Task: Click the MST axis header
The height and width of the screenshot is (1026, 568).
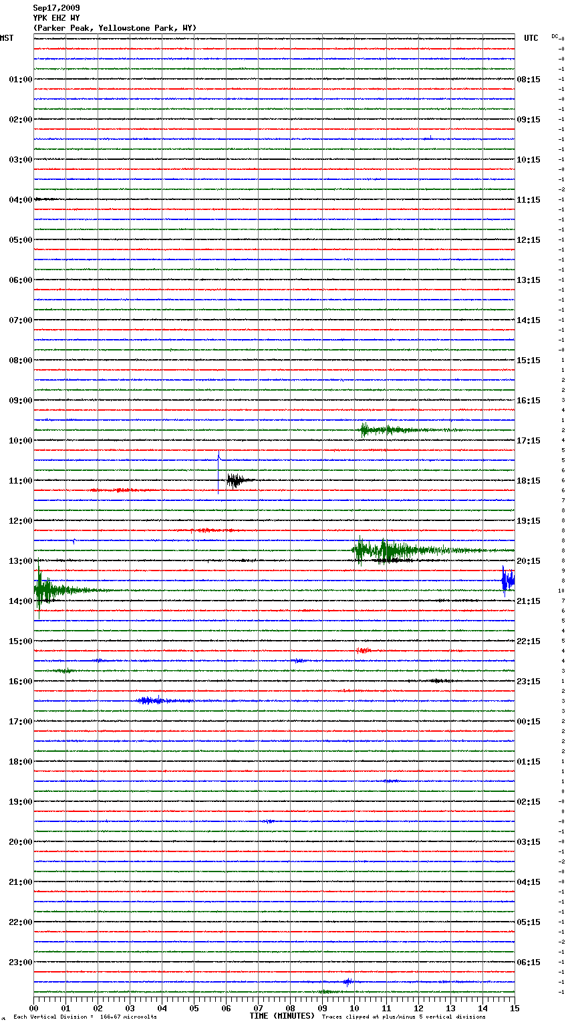Action: (7, 38)
